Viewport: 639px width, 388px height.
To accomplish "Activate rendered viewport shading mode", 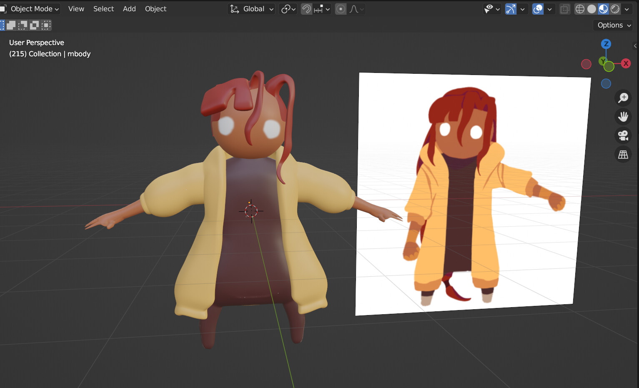I will click(x=615, y=9).
